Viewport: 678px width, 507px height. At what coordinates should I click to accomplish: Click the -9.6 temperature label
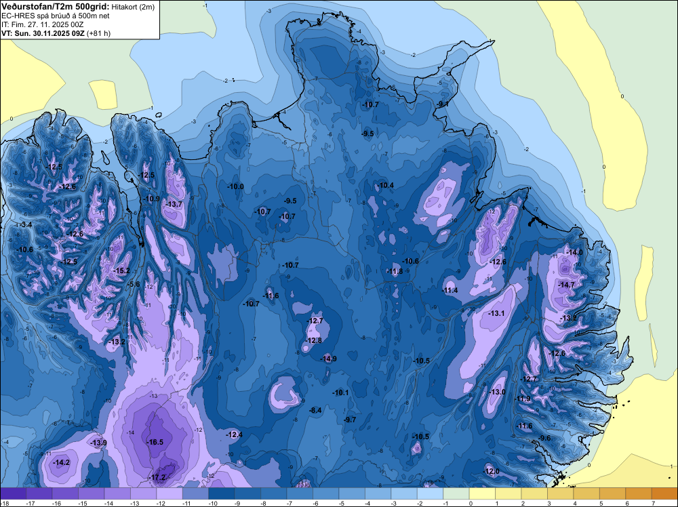coord(545,439)
